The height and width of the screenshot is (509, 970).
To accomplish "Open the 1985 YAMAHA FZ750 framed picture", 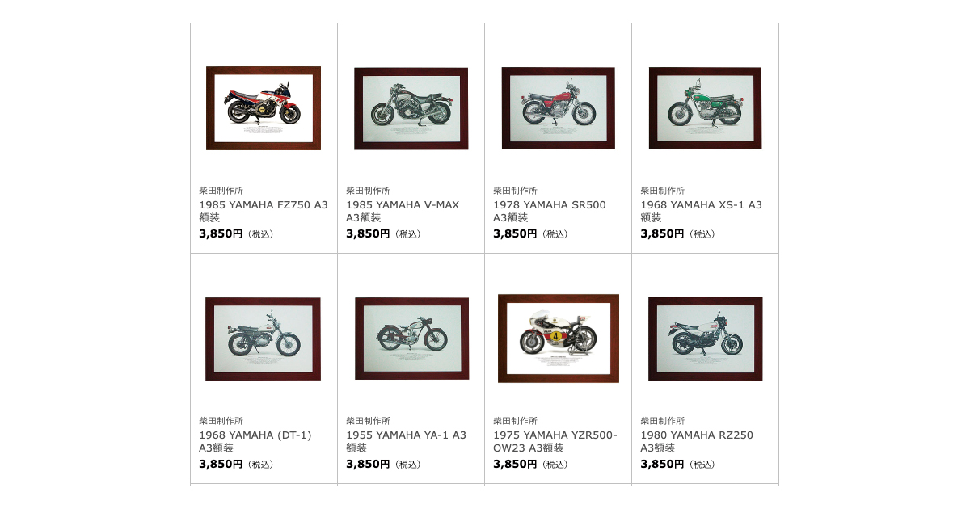I will coord(264,108).
